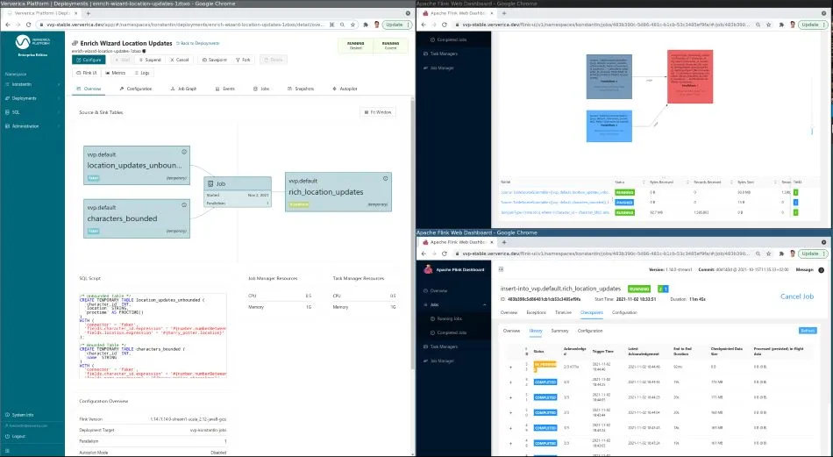Open Logs for the deployment
The image size is (833, 457).
[142, 73]
